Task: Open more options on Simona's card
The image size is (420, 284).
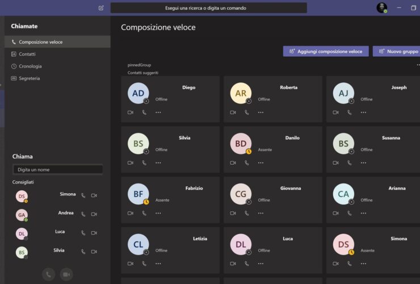Action: point(363,264)
